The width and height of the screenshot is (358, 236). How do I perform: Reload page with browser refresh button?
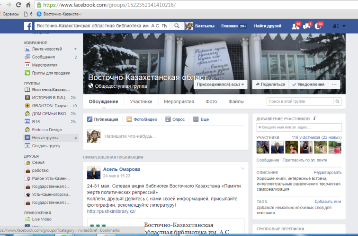point(19,5)
